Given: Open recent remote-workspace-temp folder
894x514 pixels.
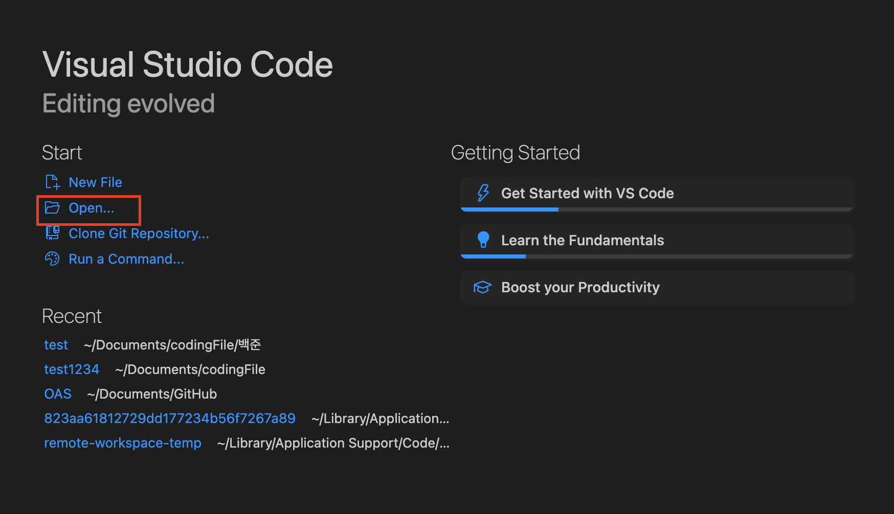Looking at the screenshot, I should coord(123,443).
